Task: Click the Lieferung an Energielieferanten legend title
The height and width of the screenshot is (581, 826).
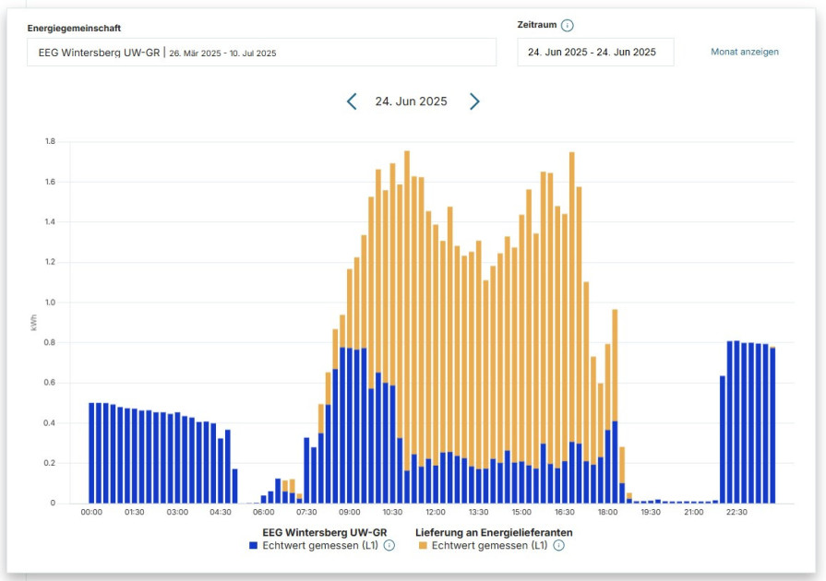Action: (x=494, y=533)
